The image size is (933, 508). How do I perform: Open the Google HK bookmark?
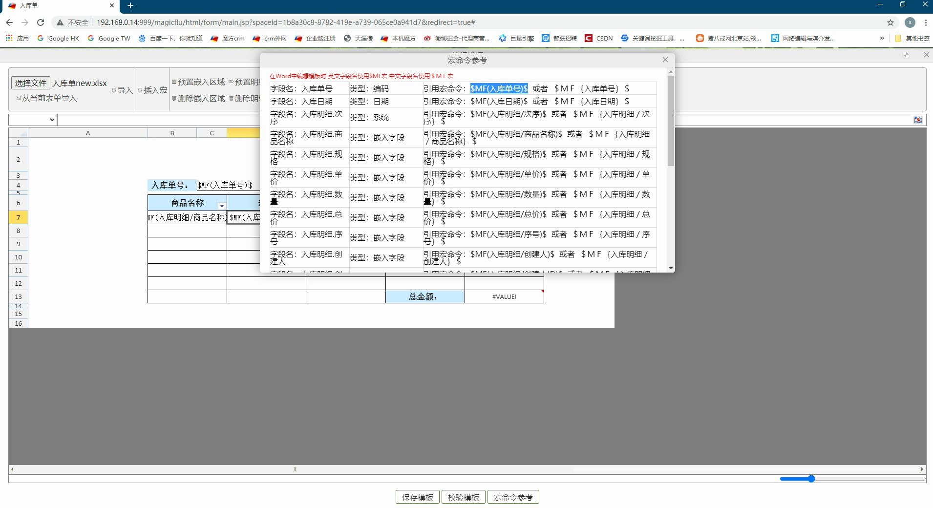pyautogui.click(x=58, y=38)
